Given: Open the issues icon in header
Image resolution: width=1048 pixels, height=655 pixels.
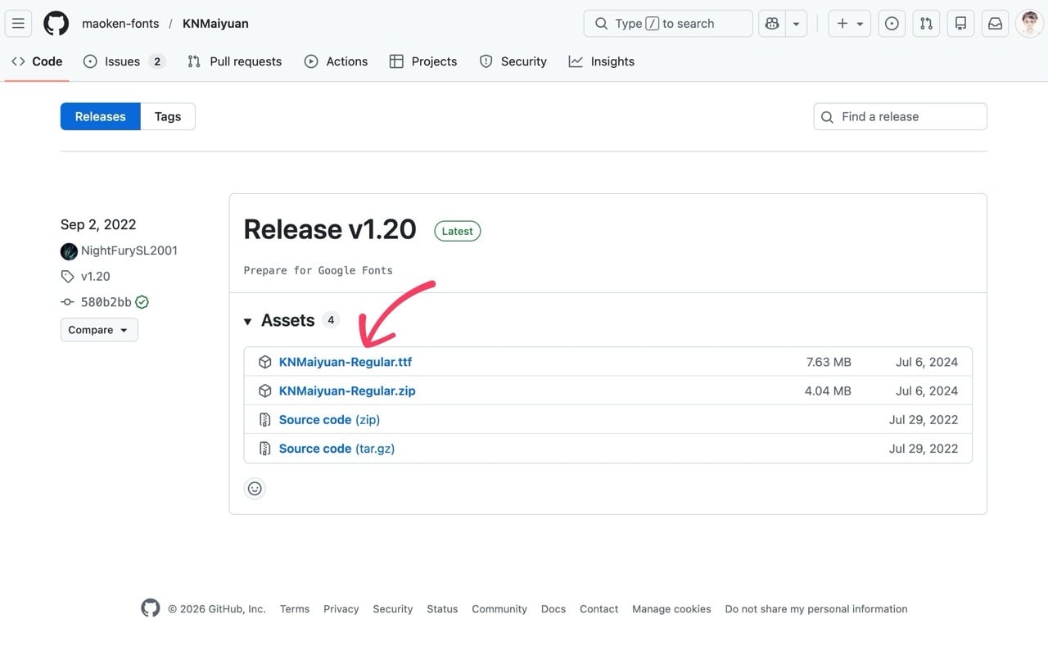Looking at the screenshot, I should point(892,24).
